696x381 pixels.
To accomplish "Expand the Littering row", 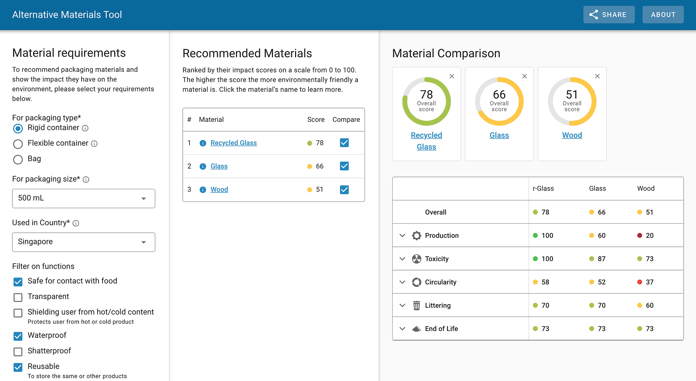I will pos(402,306).
